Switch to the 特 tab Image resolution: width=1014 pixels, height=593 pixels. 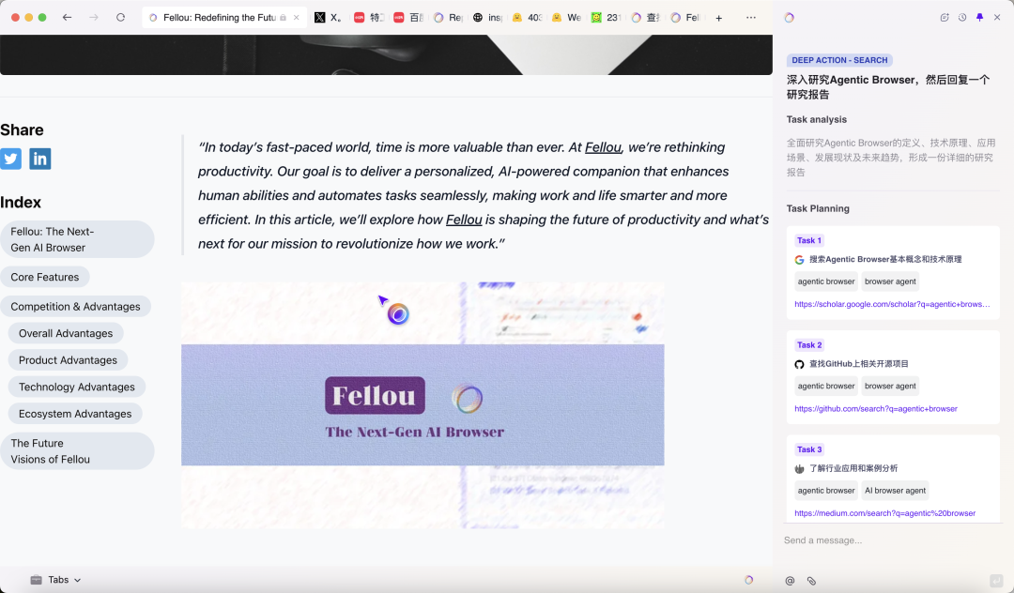pos(369,18)
